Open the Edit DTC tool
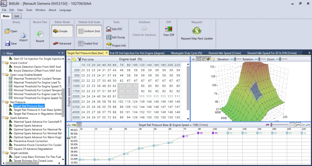Viewport: 312px width, 166px height. pos(109,29)
